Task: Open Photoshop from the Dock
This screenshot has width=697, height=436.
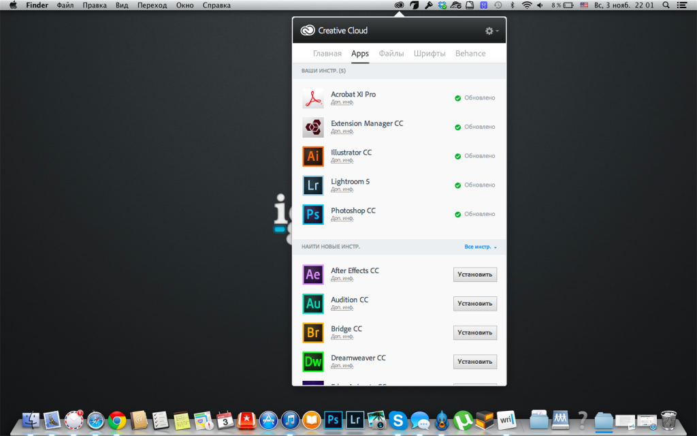Action: coord(333,420)
